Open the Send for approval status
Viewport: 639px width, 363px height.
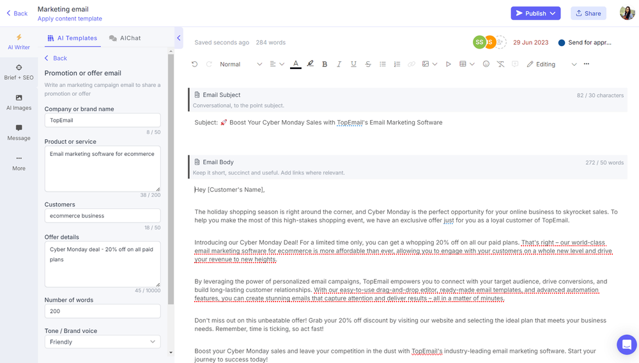point(585,42)
